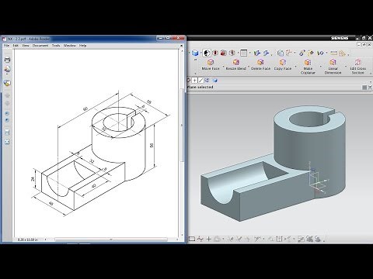
Task: Expand the dropdown arrow next to Copy Face
Action: 295,67
